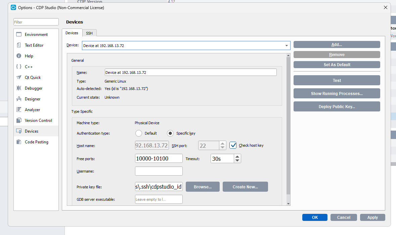Browse for a private key file

point(203,187)
